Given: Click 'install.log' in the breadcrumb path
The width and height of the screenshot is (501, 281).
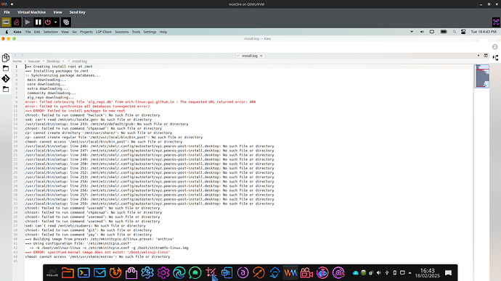Looking at the screenshot, I should pyautogui.click(x=79, y=61).
